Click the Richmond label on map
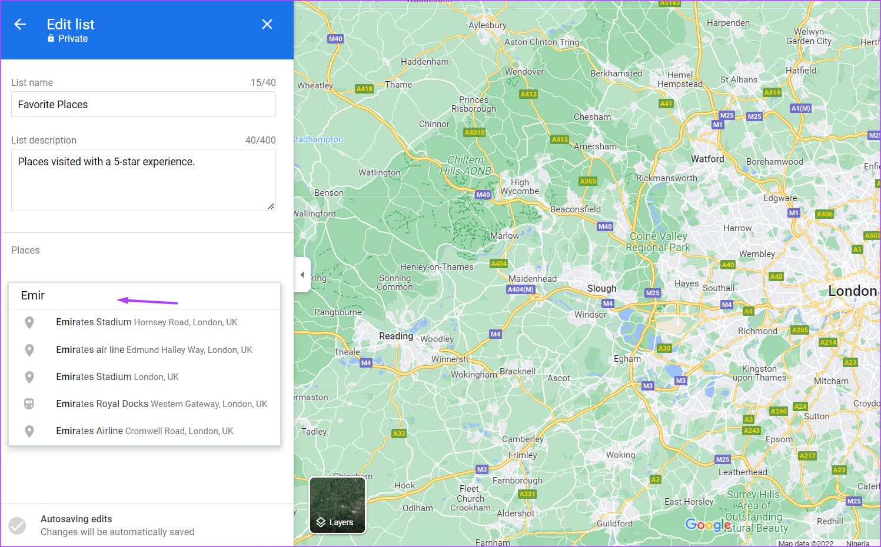 (757, 331)
